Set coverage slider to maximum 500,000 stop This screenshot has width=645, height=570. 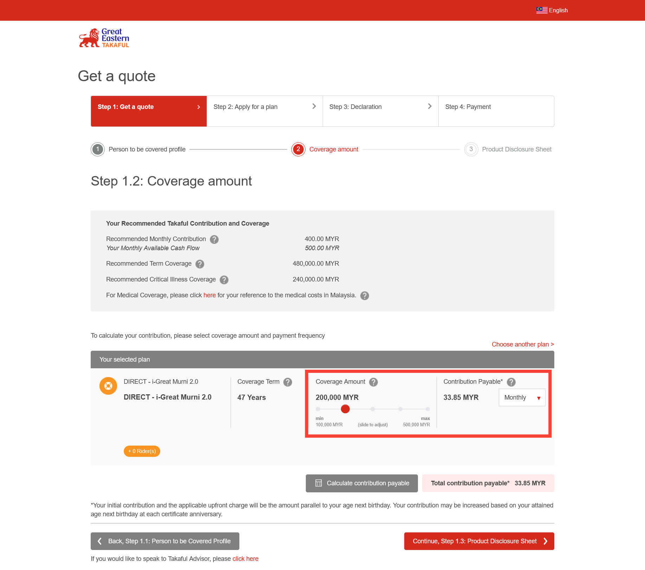pos(428,409)
